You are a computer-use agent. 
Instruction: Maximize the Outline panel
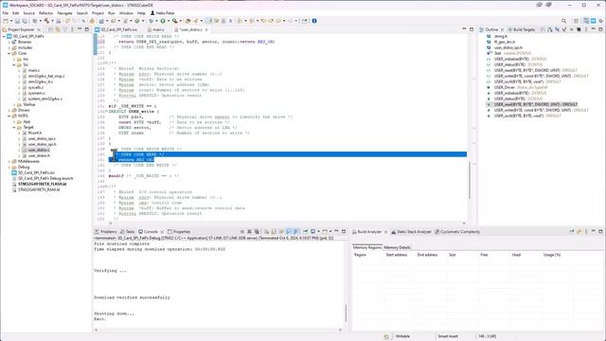tap(600, 29)
